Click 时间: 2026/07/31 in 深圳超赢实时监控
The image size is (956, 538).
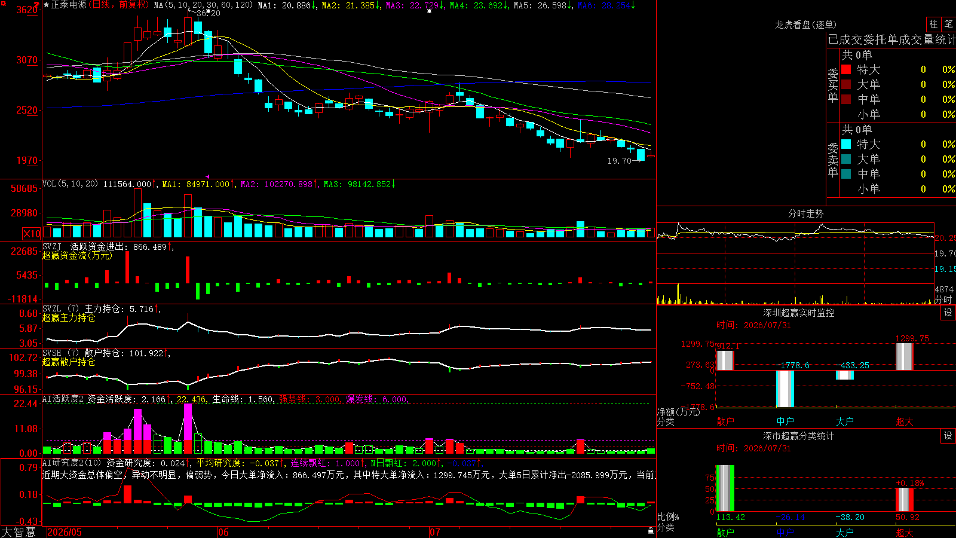click(753, 325)
